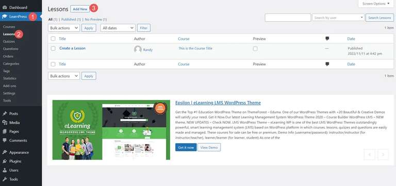The image size is (396, 186).
Task: Click the LearnPress graduation cap icon
Action: tap(5, 16)
